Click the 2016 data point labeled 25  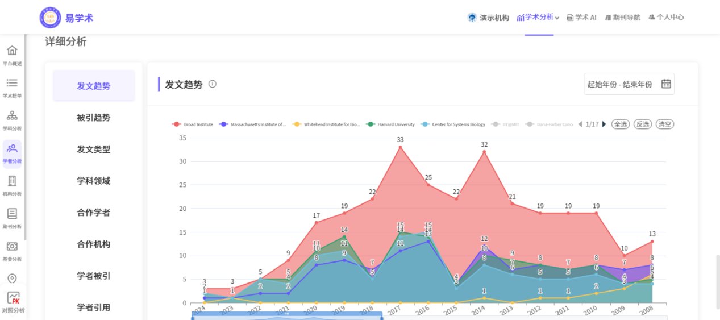pos(428,185)
